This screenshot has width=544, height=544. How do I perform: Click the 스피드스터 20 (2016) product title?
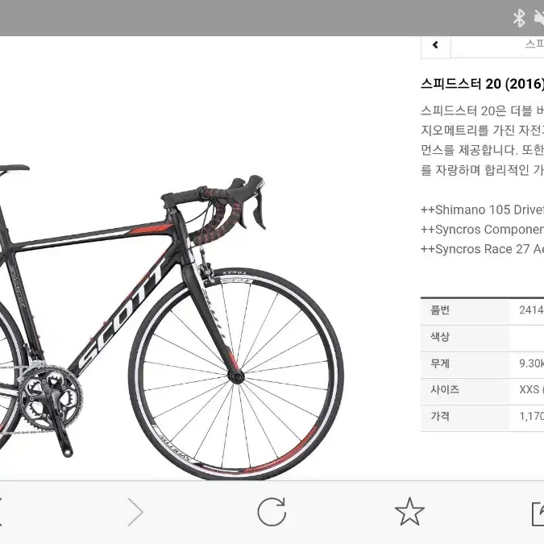(x=482, y=84)
